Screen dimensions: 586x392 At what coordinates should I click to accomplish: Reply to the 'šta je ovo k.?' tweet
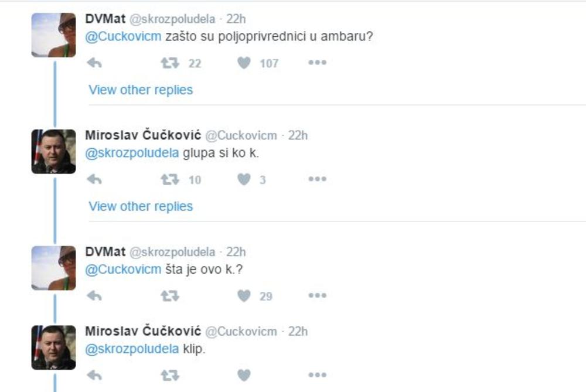(94, 296)
